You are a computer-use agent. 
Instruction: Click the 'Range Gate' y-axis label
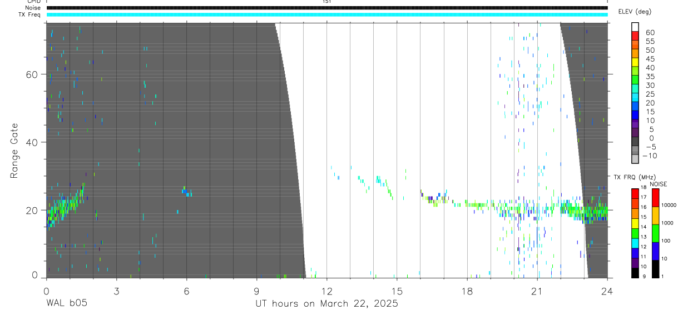(x=15, y=149)
